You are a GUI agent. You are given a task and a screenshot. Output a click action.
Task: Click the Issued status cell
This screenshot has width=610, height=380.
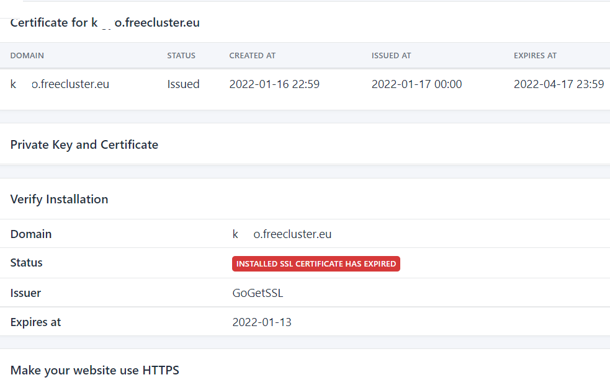coord(184,84)
